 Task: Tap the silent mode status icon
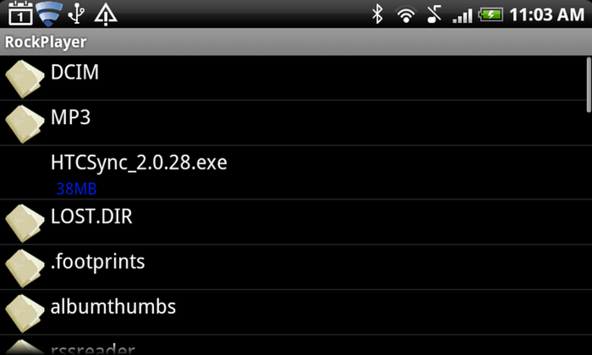tap(434, 15)
